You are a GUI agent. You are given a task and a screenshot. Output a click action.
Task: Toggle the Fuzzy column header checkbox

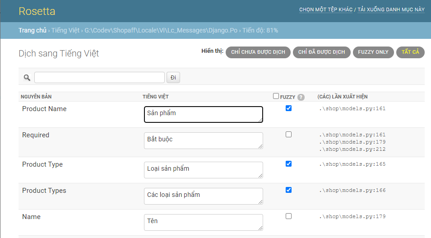(x=276, y=96)
